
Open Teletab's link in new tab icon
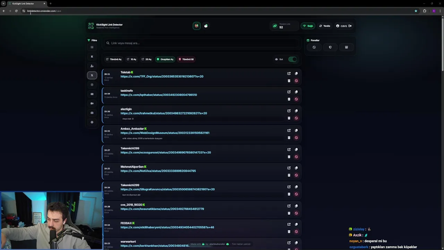289,74
